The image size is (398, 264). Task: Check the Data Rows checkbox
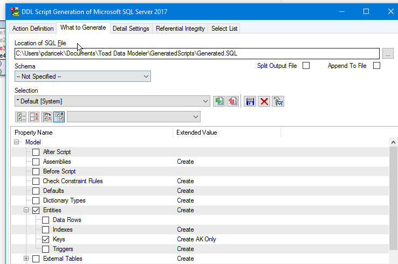click(45, 220)
